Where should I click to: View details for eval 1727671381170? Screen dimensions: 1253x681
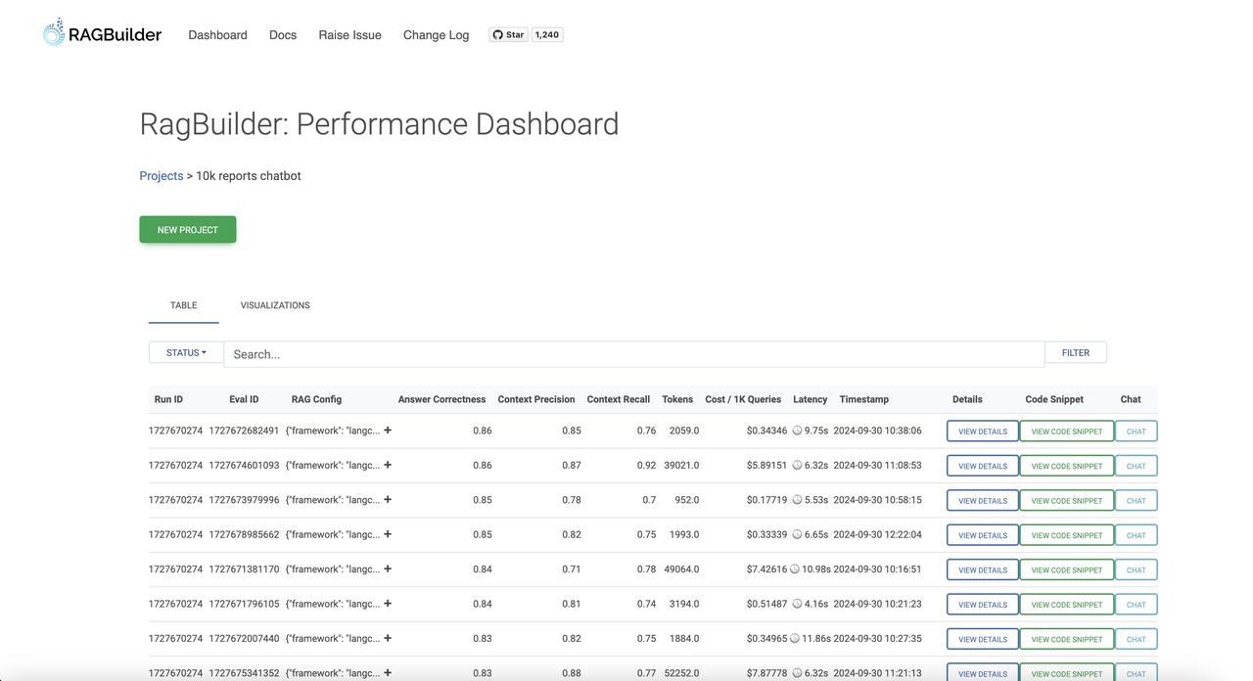[983, 570]
